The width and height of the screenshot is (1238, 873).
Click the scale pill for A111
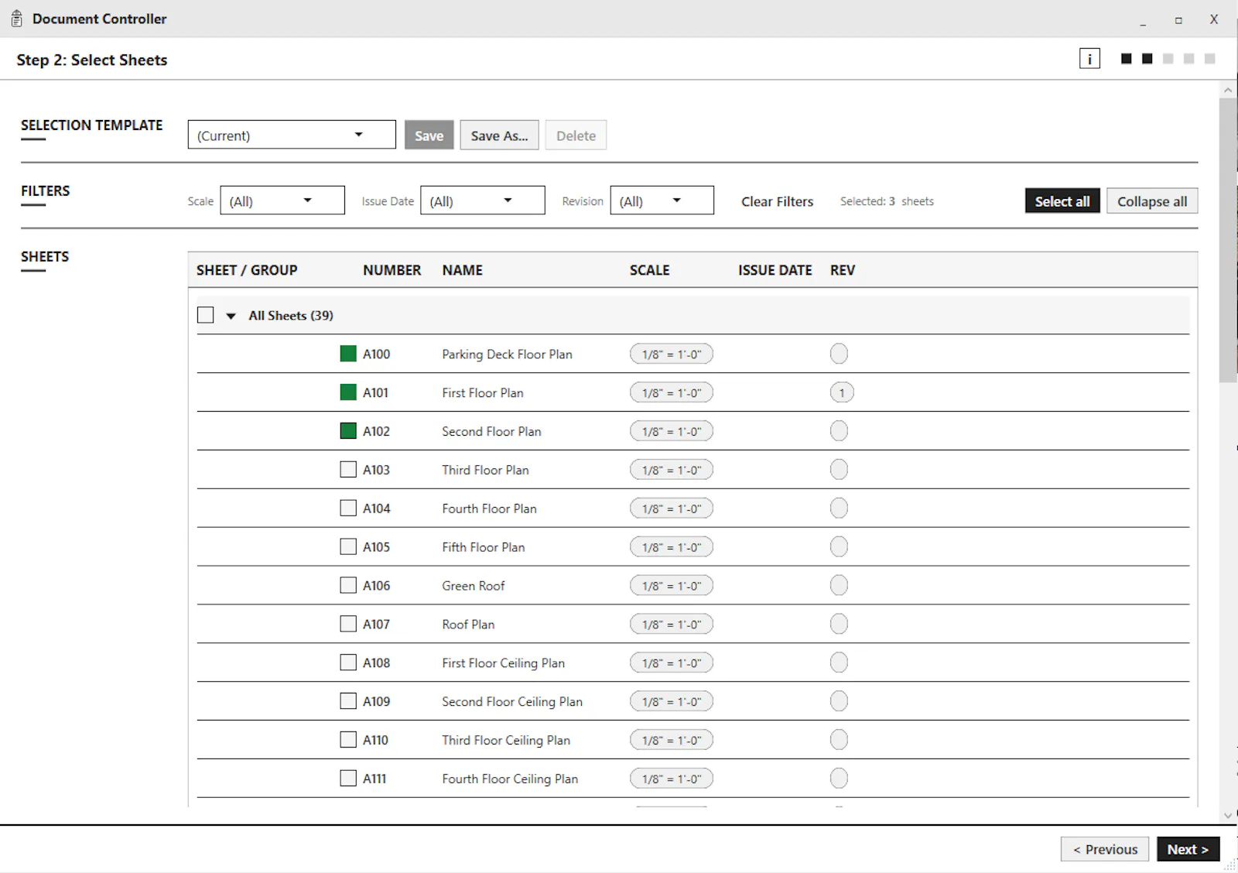pyautogui.click(x=671, y=779)
